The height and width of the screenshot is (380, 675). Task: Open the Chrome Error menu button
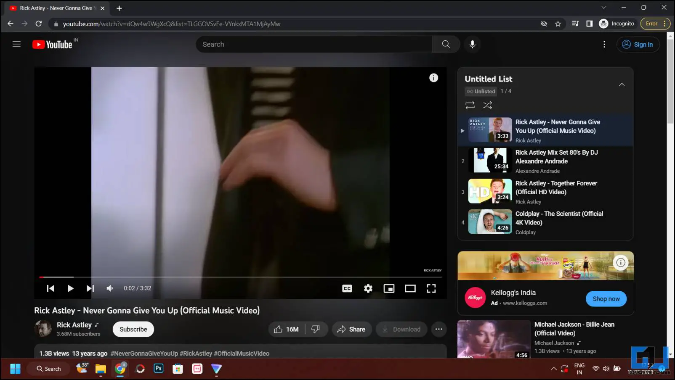pyautogui.click(x=655, y=24)
